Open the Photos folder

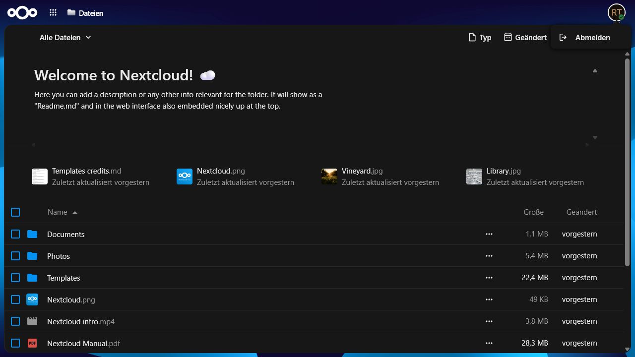[x=59, y=256]
